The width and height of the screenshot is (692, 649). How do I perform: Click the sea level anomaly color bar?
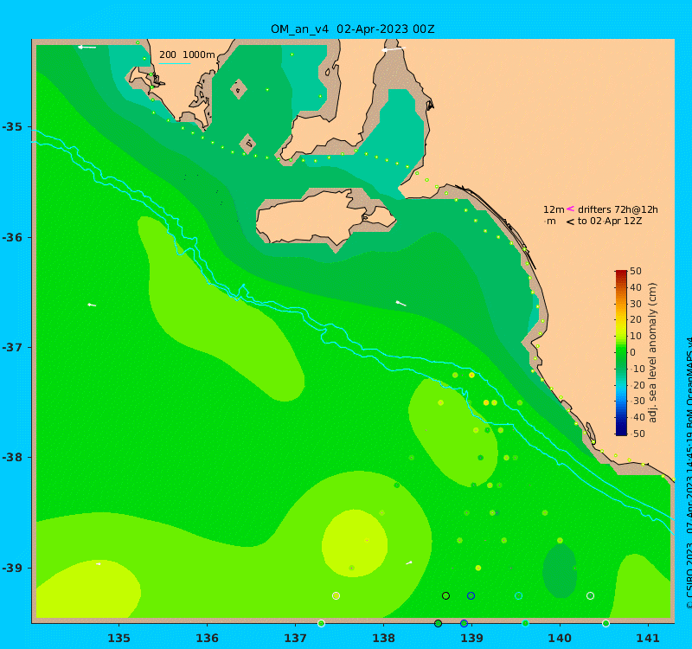(x=621, y=353)
